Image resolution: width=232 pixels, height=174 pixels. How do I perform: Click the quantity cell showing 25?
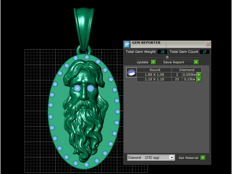click(x=177, y=79)
